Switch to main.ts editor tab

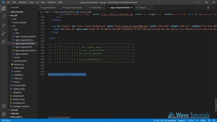coord(142,7)
